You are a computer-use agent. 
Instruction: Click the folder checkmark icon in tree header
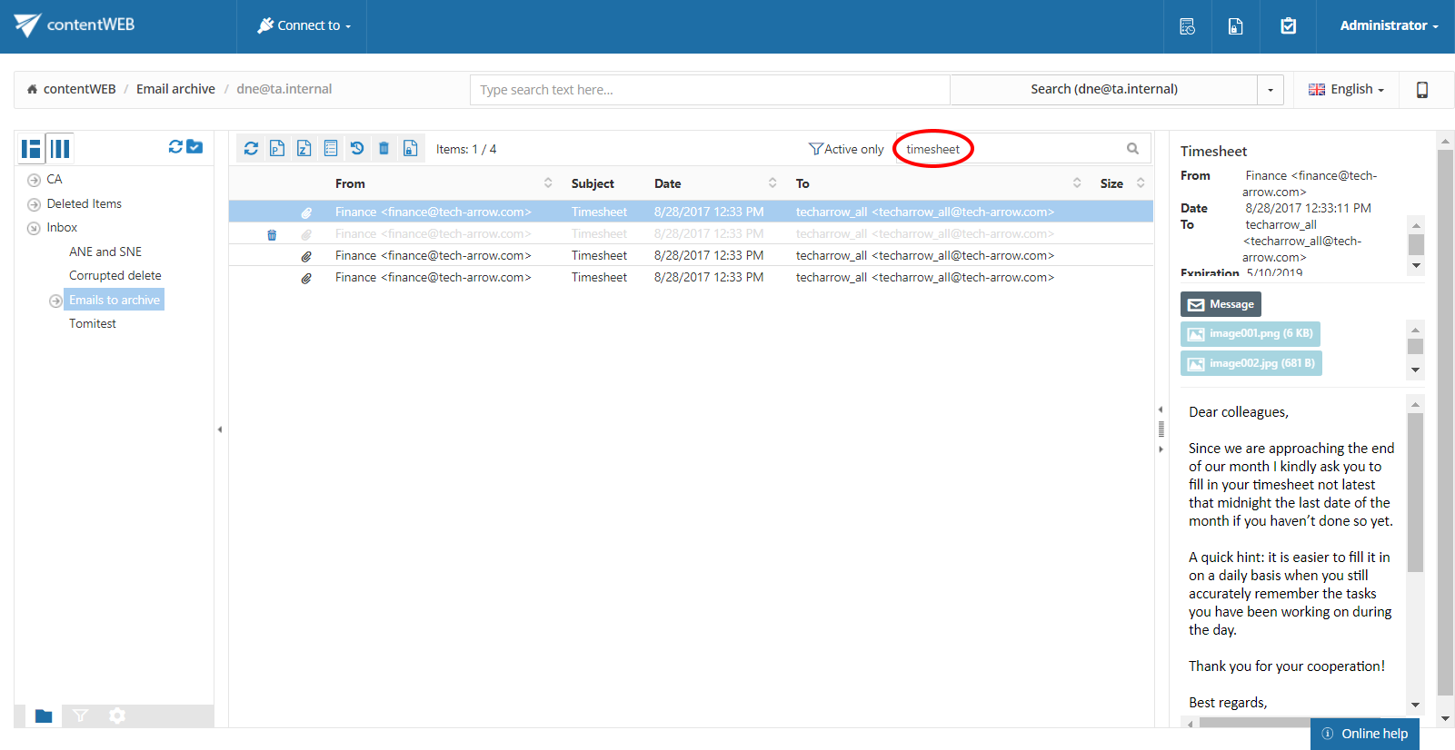[194, 146]
